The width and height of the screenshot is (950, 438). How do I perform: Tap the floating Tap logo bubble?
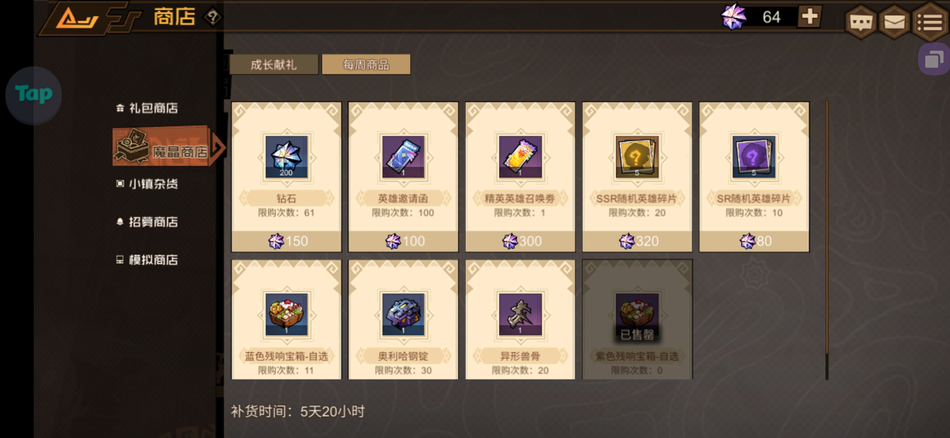coord(34,95)
